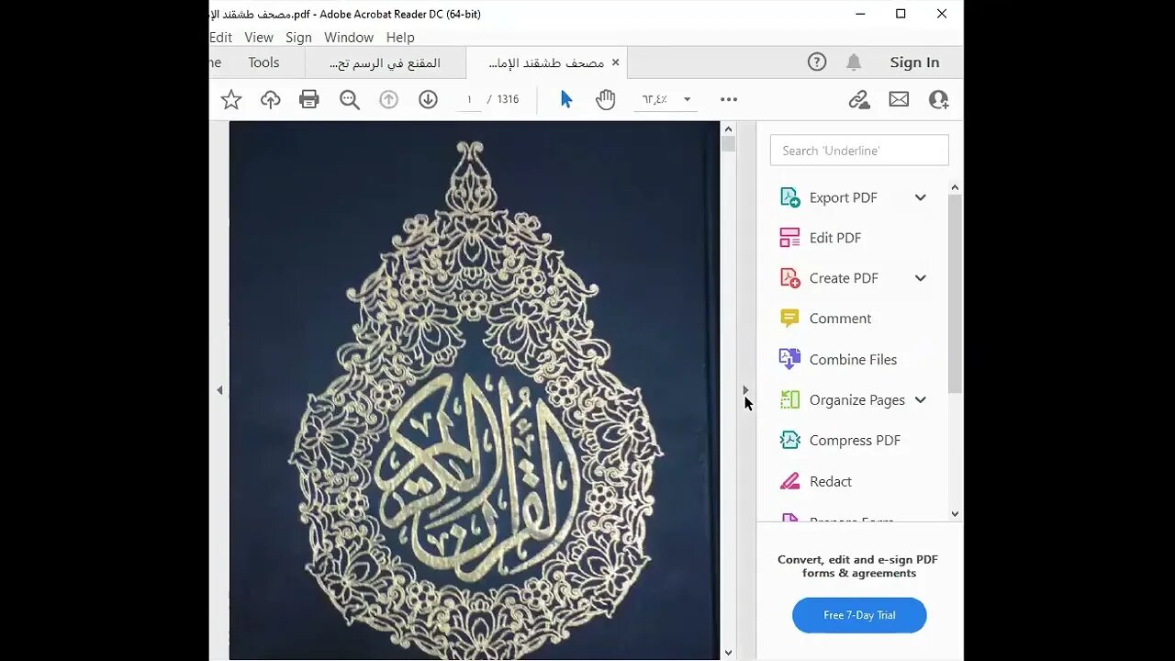The height and width of the screenshot is (661, 1175).
Task: Open the Edit menu
Action: tap(220, 38)
